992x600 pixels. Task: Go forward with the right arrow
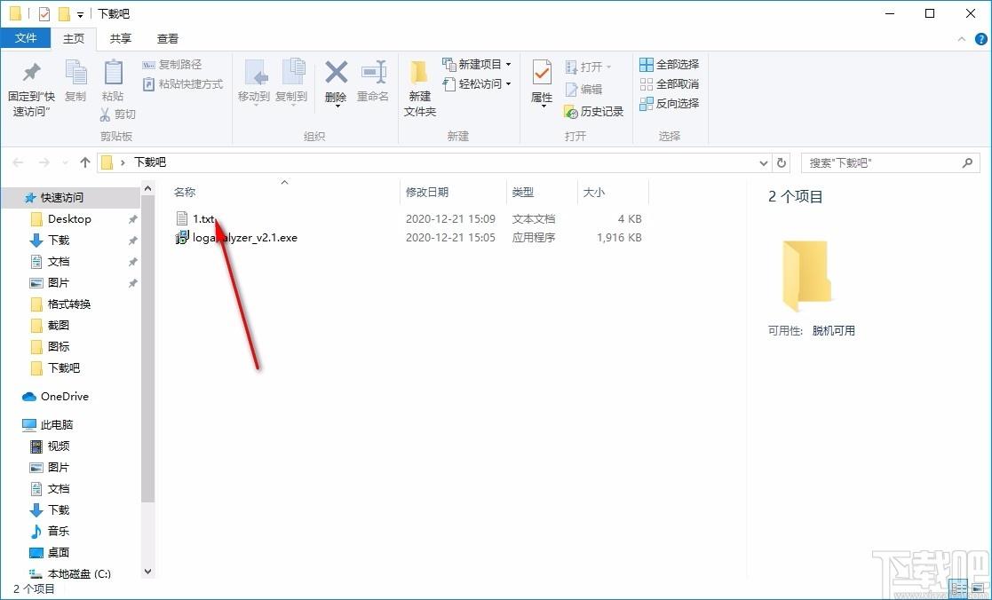pyautogui.click(x=44, y=162)
